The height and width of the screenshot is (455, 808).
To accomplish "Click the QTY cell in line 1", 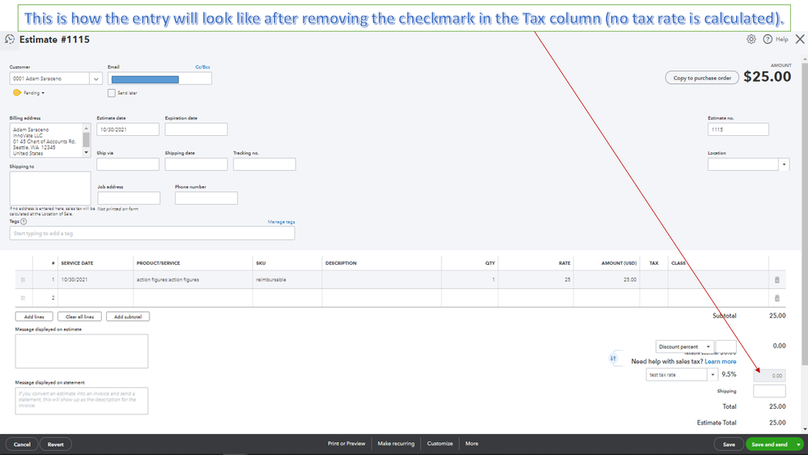I will coord(469,279).
